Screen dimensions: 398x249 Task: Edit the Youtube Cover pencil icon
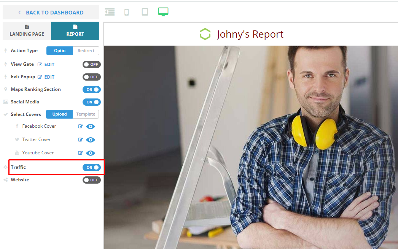(80, 153)
